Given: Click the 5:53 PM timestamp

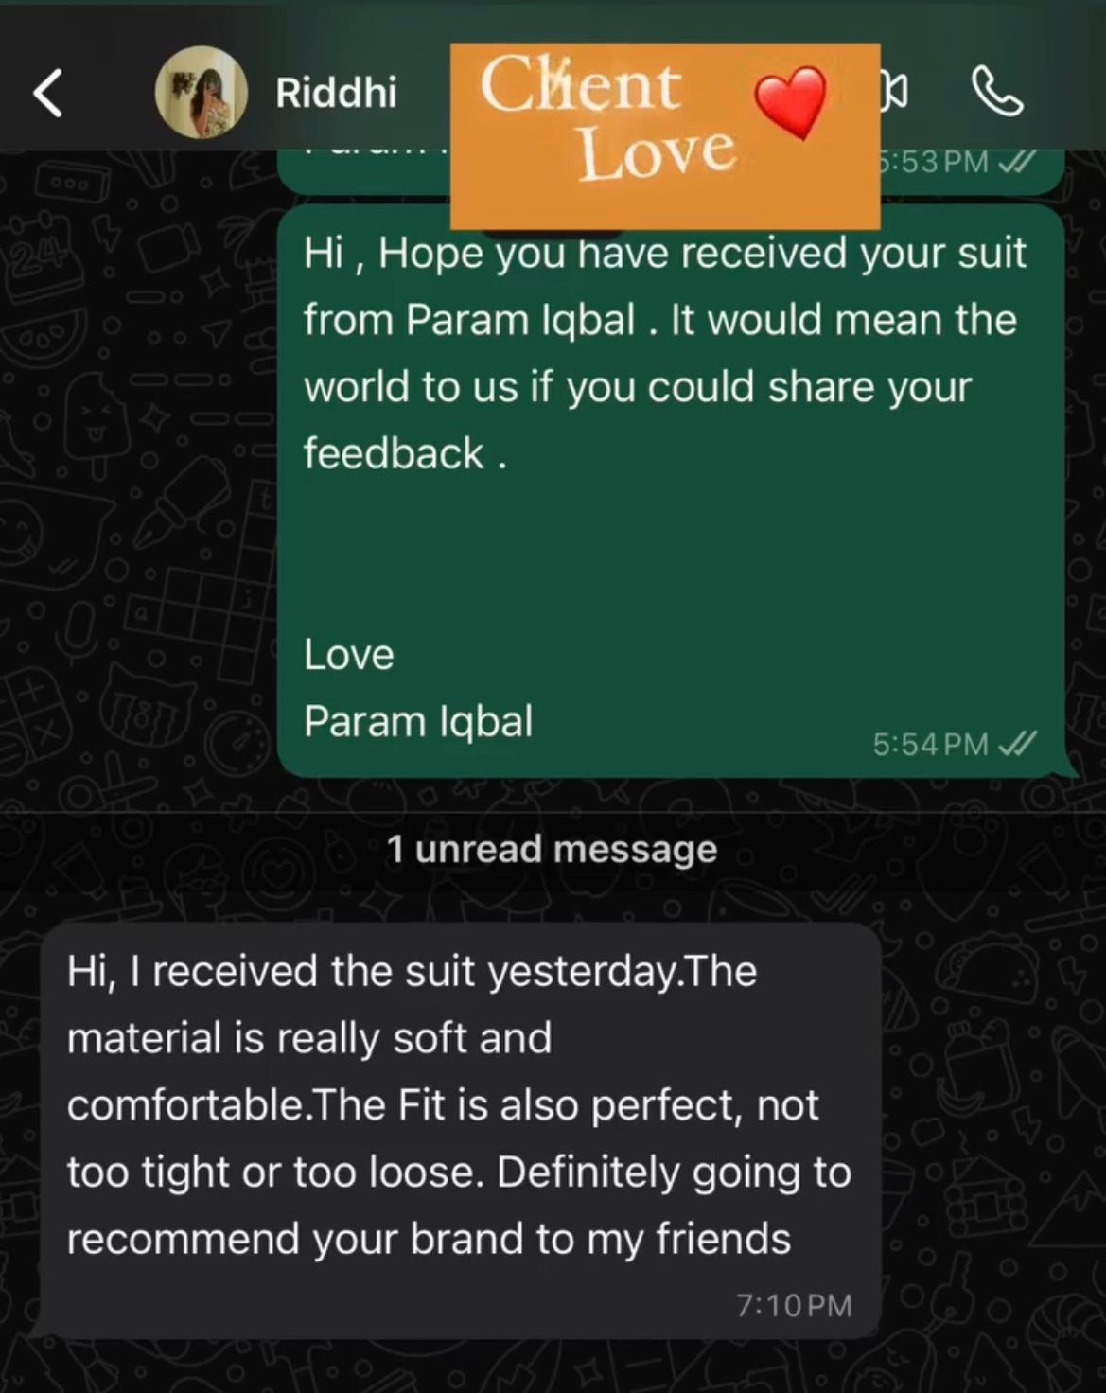Looking at the screenshot, I should click(x=932, y=162).
